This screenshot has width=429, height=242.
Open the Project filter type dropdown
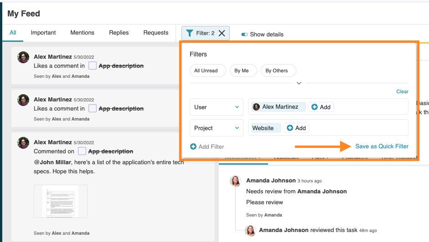pyautogui.click(x=217, y=128)
